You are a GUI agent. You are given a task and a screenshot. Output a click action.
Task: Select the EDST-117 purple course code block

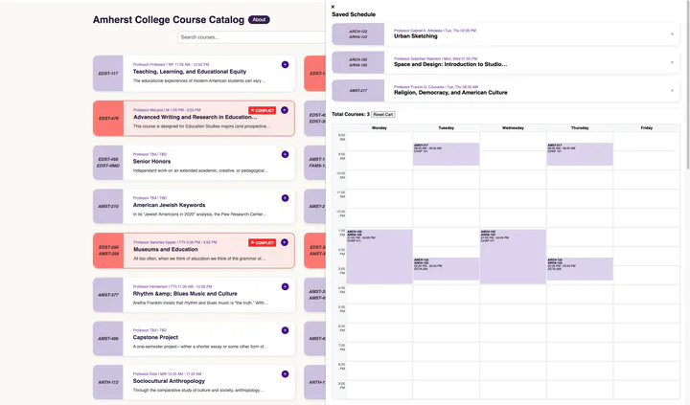[x=108, y=74]
